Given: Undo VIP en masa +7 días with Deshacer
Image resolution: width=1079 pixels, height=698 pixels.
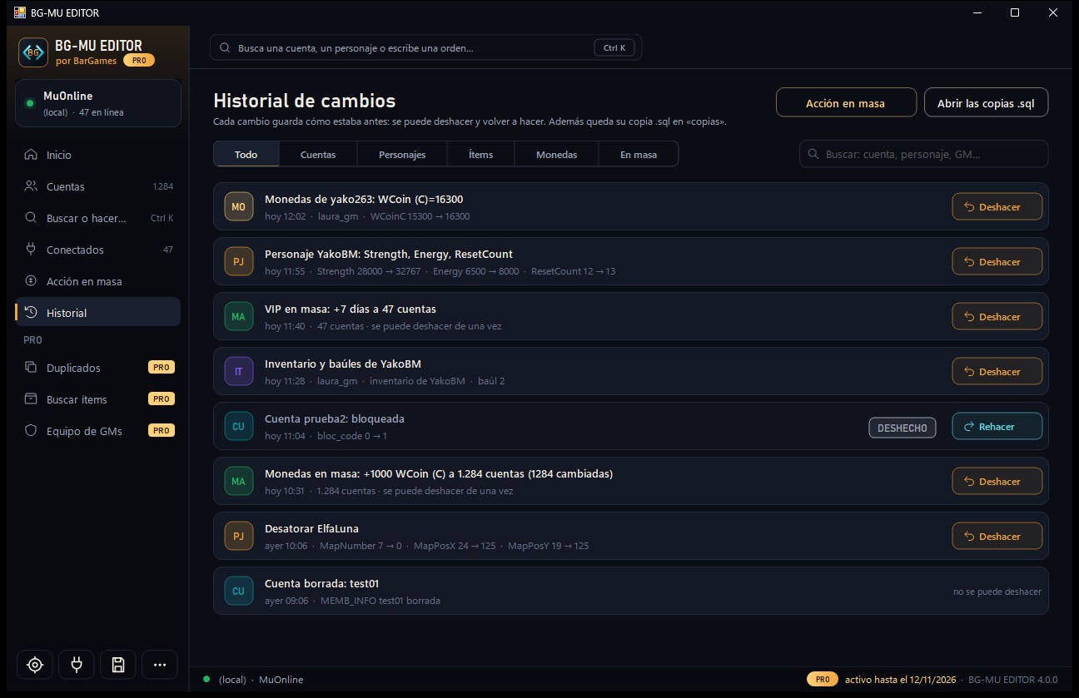Looking at the screenshot, I should tap(997, 317).
